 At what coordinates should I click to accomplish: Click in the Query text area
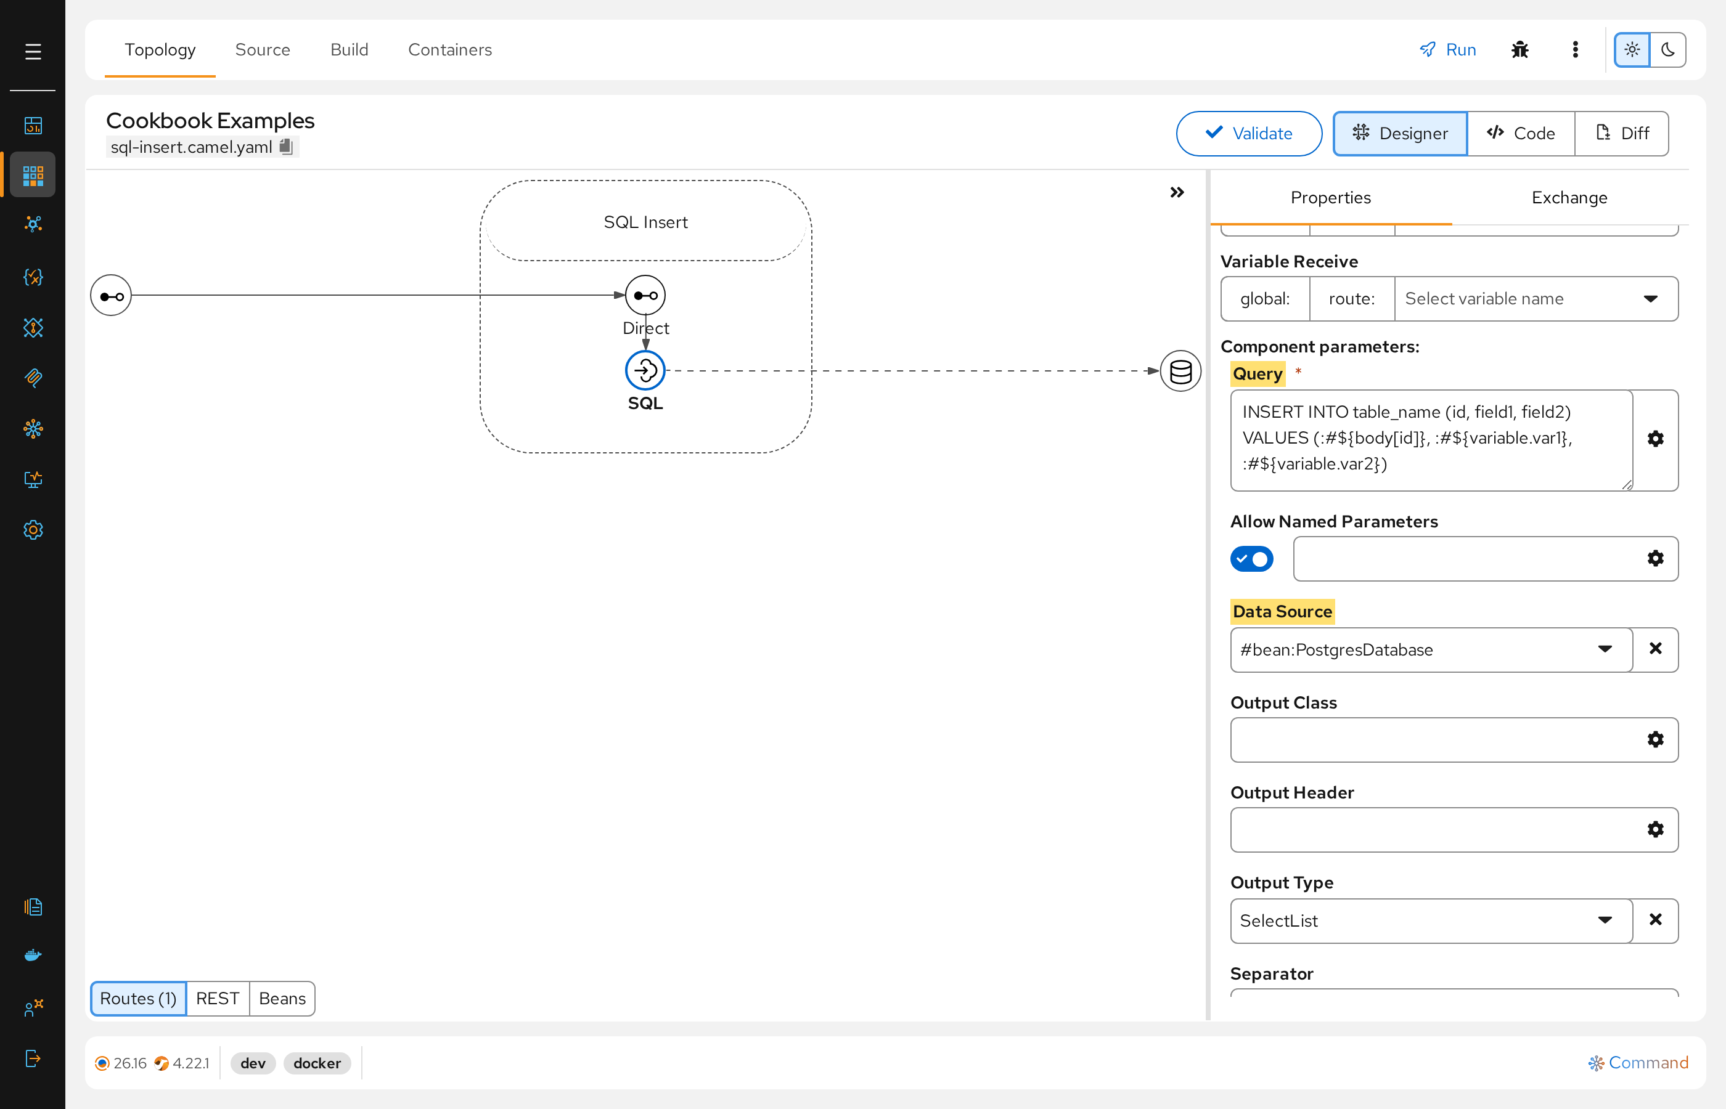pos(1431,441)
